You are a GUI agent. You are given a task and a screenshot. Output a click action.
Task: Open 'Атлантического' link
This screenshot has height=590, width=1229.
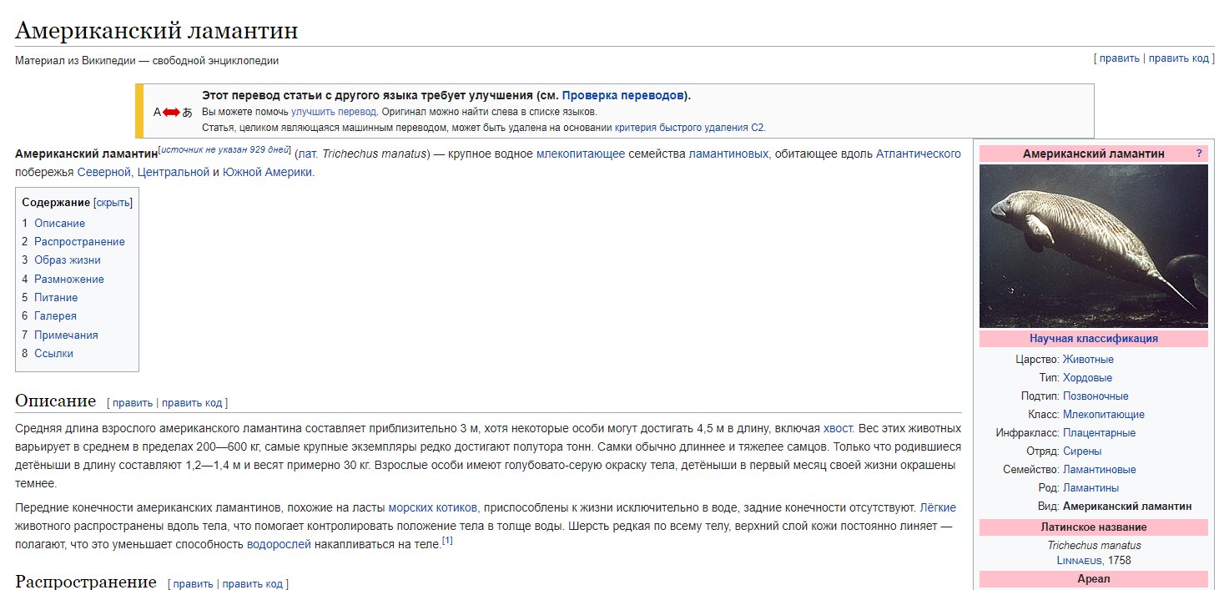(918, 154)
